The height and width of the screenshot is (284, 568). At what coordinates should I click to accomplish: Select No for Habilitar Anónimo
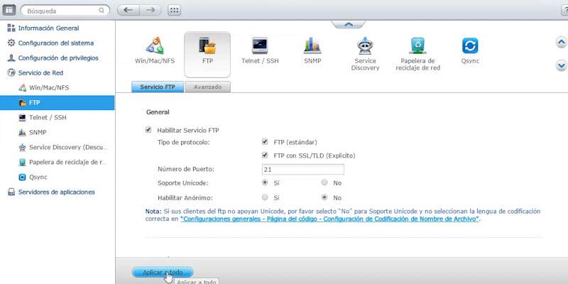coord(324,197)
